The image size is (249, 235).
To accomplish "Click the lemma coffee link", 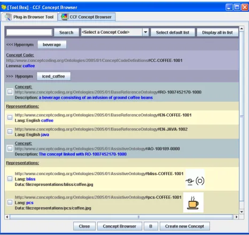I will [29, 66].
